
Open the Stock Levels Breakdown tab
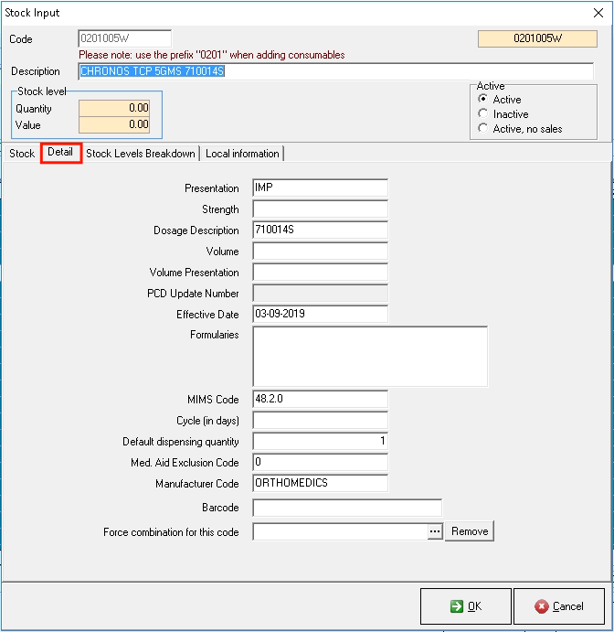[141, 154]
